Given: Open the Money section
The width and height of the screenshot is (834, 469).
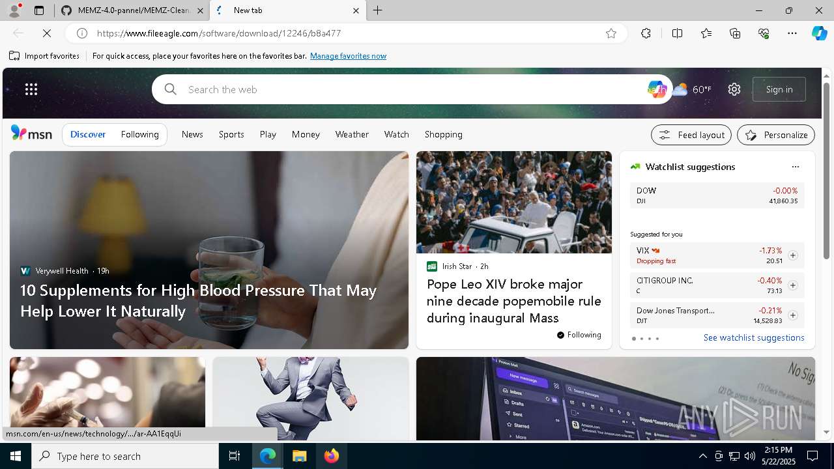Looking at the screenshot, I should coord(306,134).
